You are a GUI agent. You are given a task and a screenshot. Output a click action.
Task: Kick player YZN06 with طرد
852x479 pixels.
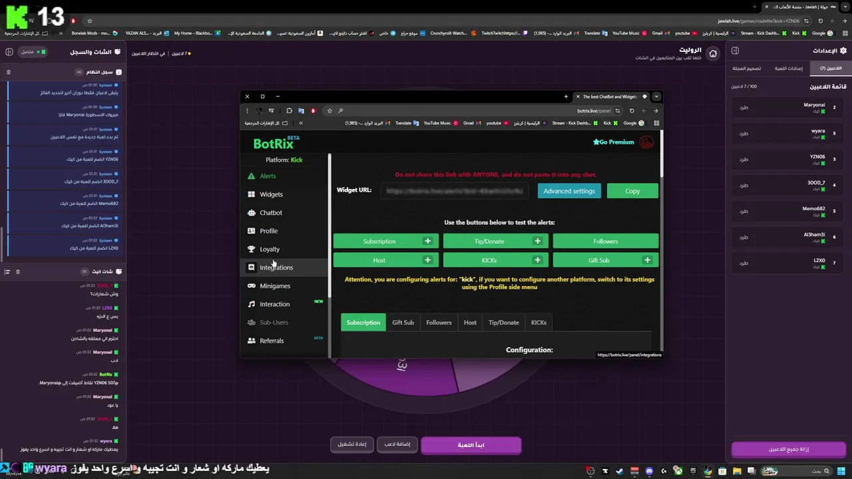click(744, 160)
